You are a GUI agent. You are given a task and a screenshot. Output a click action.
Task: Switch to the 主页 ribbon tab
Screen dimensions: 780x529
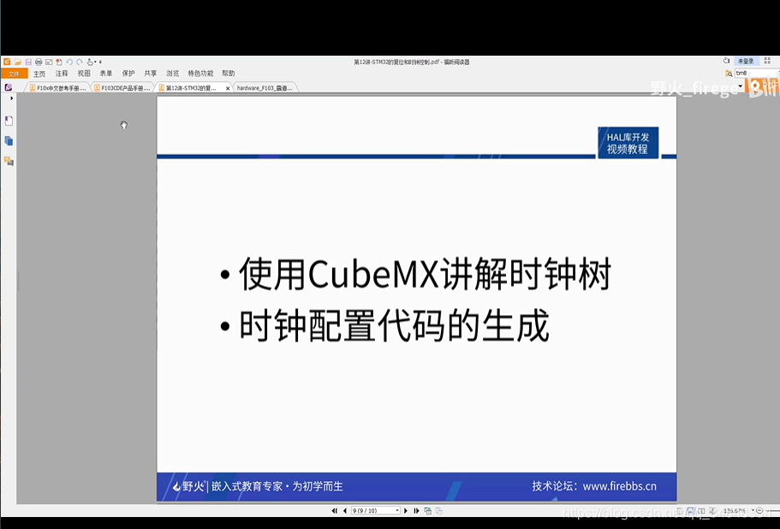[x=39, y=74]
